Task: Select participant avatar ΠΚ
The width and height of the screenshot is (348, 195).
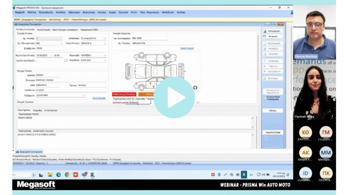Action: pyautogui.click(x=326, y=173)
